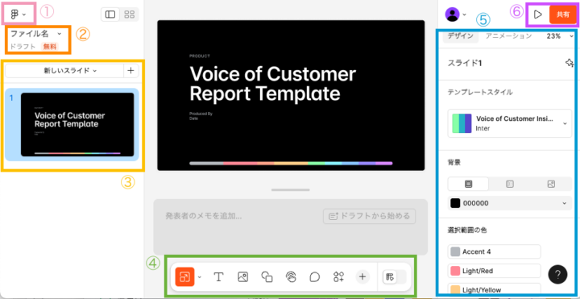The height and width of the screenshot is (299, 580).
Task: Switch to single slide view
Action: (110, 15)
